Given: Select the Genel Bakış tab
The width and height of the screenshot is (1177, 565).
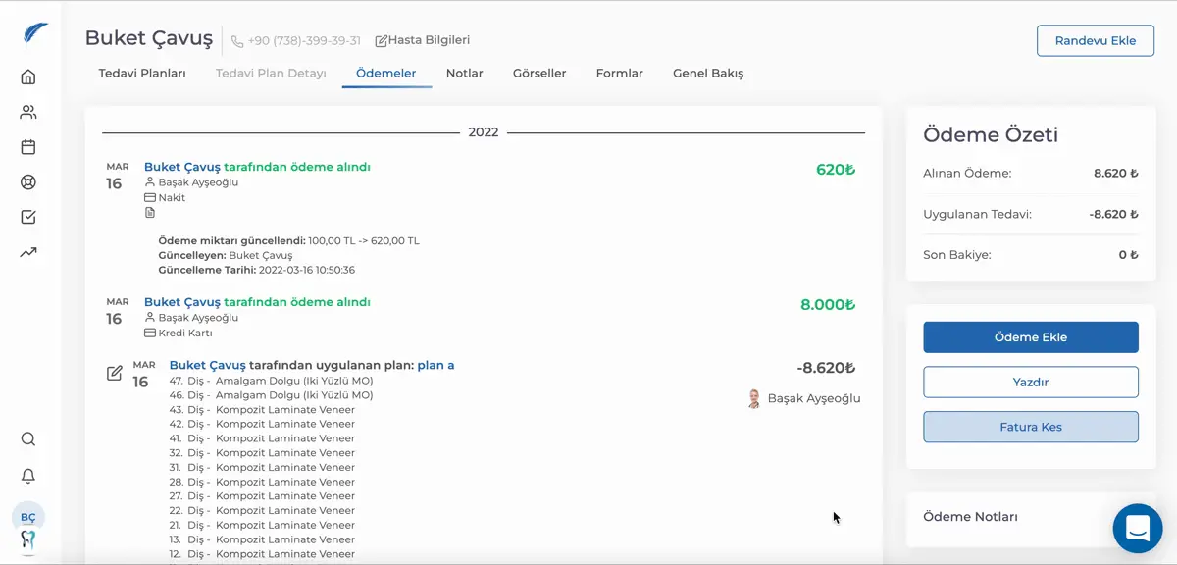Looking at the screenshot, I should click(x=708, y=74).
